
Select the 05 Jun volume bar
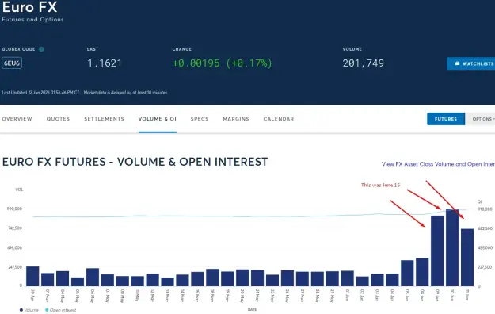click(x=407, y=274)
